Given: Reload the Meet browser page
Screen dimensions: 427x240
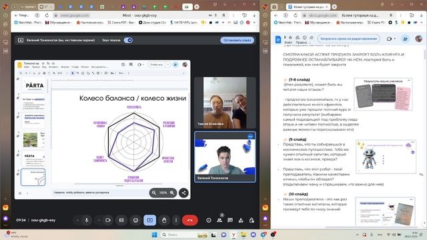Looking at the screenshot, I should point(47,15).
